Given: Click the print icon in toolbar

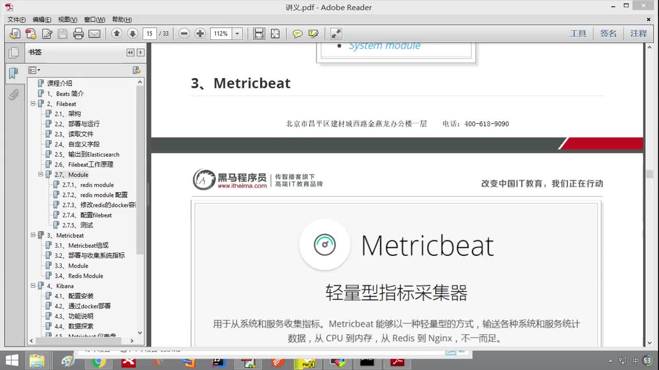Looking at the screenshot, I should tap(78, 34).
